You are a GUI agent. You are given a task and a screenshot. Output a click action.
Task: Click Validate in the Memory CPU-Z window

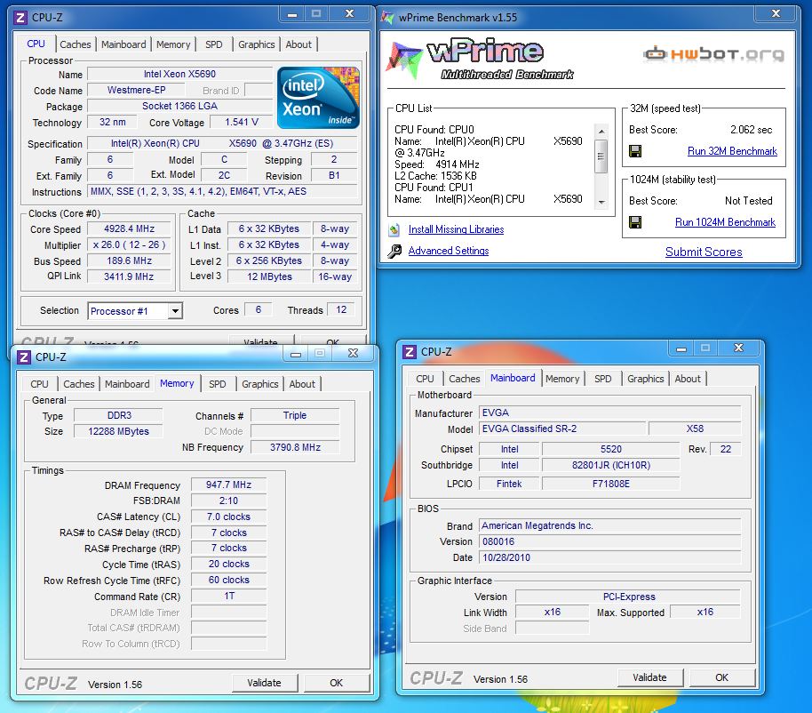tap(265, 683)
